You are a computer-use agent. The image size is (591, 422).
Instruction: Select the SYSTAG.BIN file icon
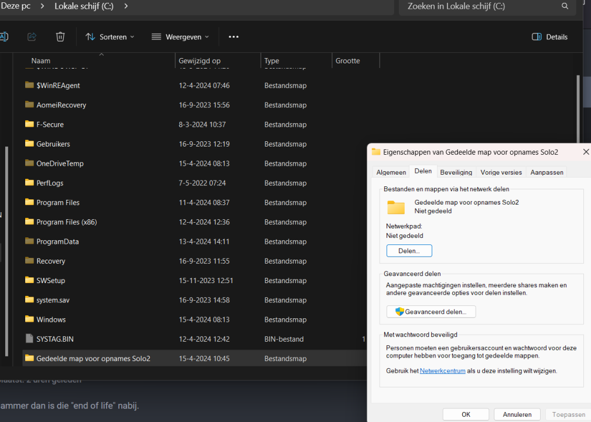[30, 339]
